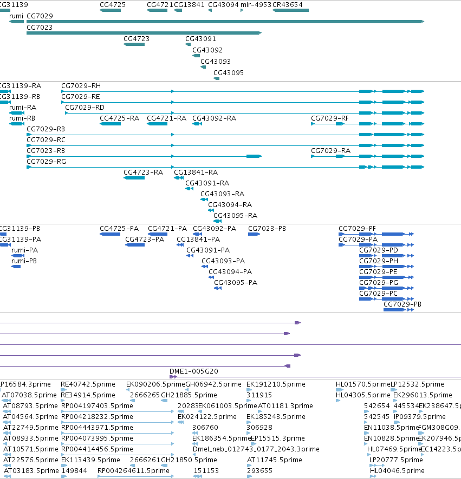Select the CG13841-PA protein label

pos(198,239)
